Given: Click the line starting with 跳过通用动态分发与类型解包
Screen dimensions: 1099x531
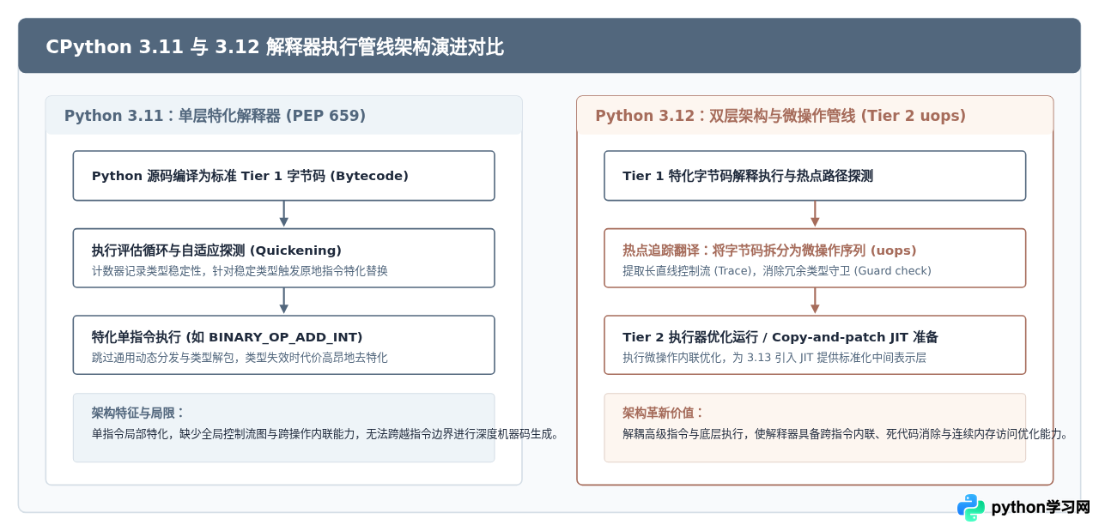Looking at the screenshot, I should pos(240,358).
